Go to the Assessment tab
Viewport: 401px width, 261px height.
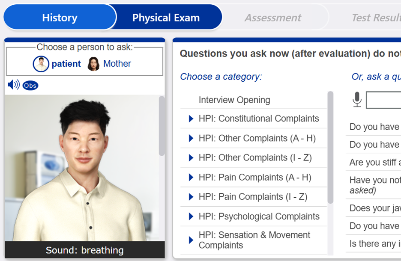pyautogui.click(x=273, y=18)
